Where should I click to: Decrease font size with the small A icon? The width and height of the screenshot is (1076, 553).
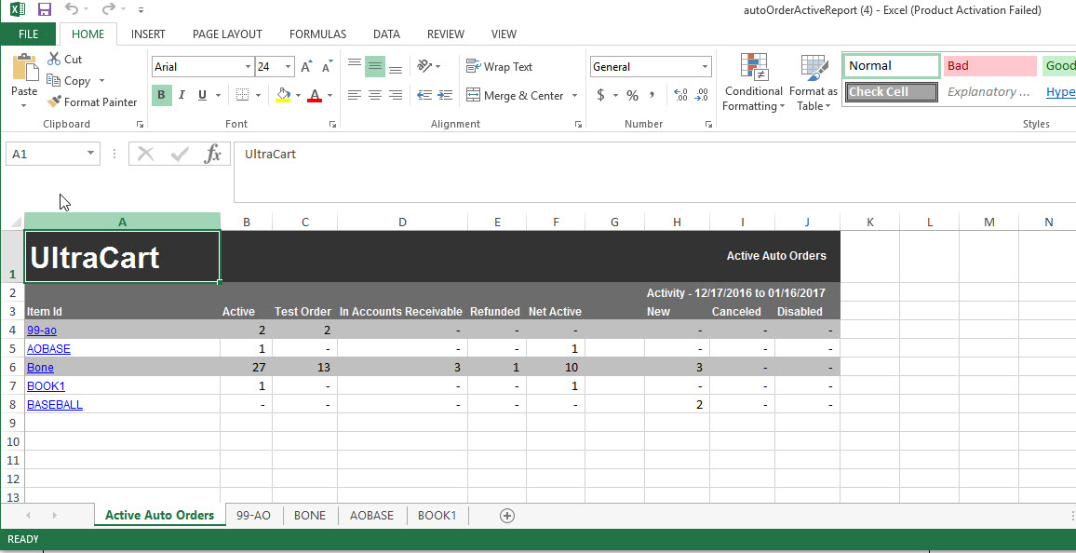(x=328, y=66)
